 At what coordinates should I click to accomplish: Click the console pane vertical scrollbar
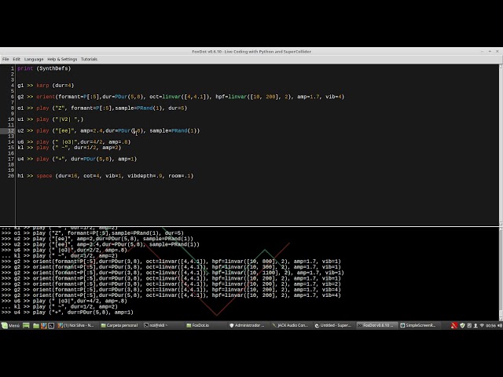pos(501,274)
